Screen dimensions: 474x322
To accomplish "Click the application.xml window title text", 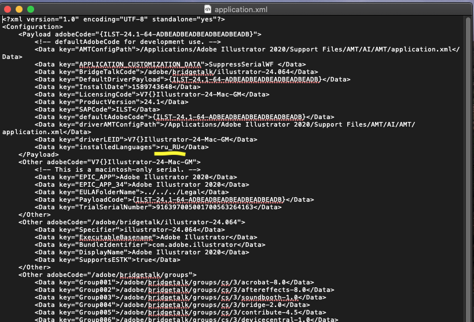I will (x=241, y=10).
